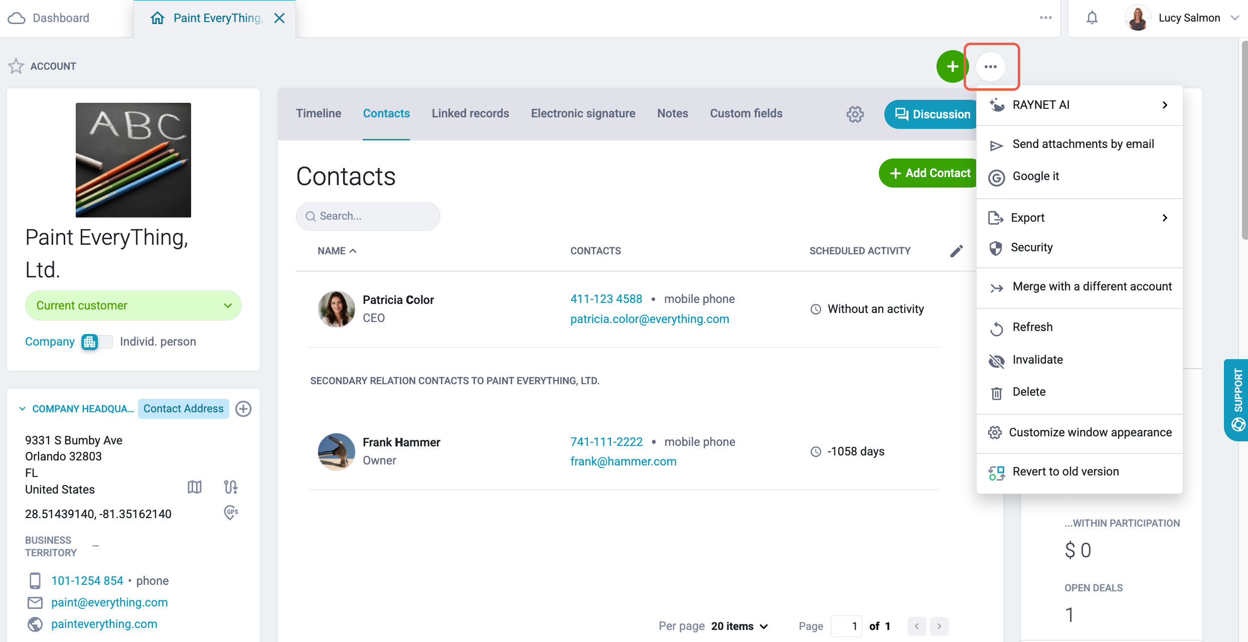This screenshot has height=642, width=1248.
Task: Open the map view icon for address
Action: click(195, 487)
